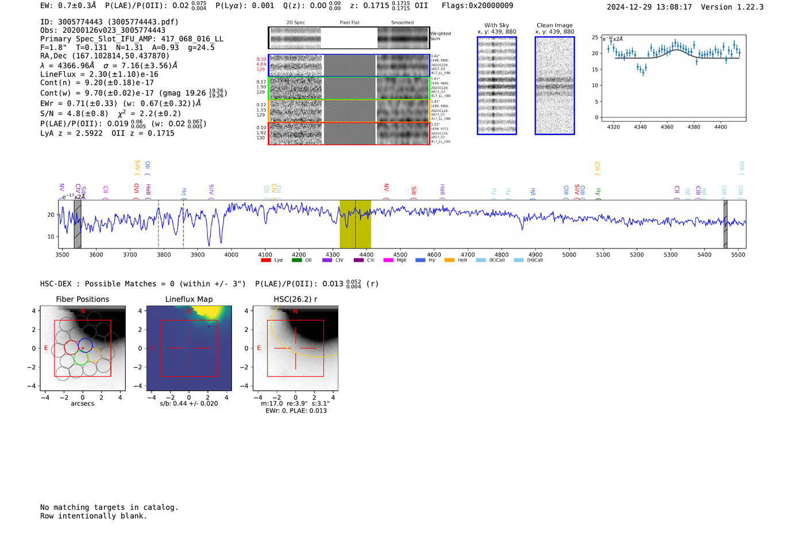Click the dashed vertical line near 3860
This screenshot has height=547, width=804.
click(183, 224)
